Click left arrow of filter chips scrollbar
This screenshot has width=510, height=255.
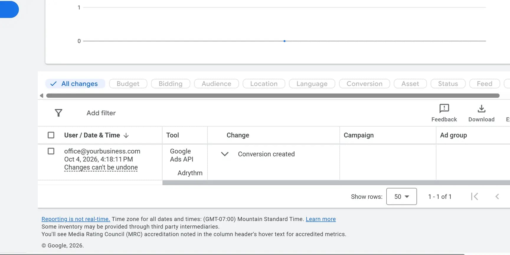pyautogui.click(x=42, y=96)
